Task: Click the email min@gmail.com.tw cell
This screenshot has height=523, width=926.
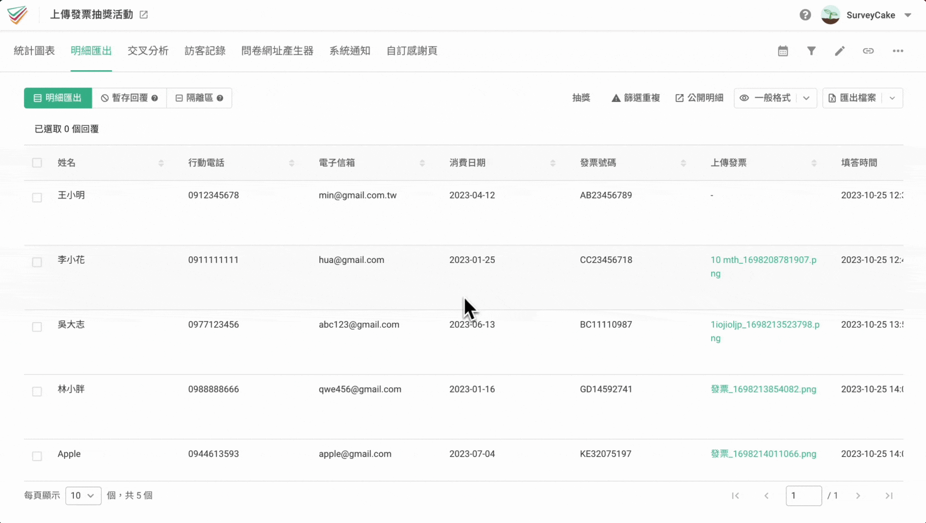Action: [x=357, y=195]
